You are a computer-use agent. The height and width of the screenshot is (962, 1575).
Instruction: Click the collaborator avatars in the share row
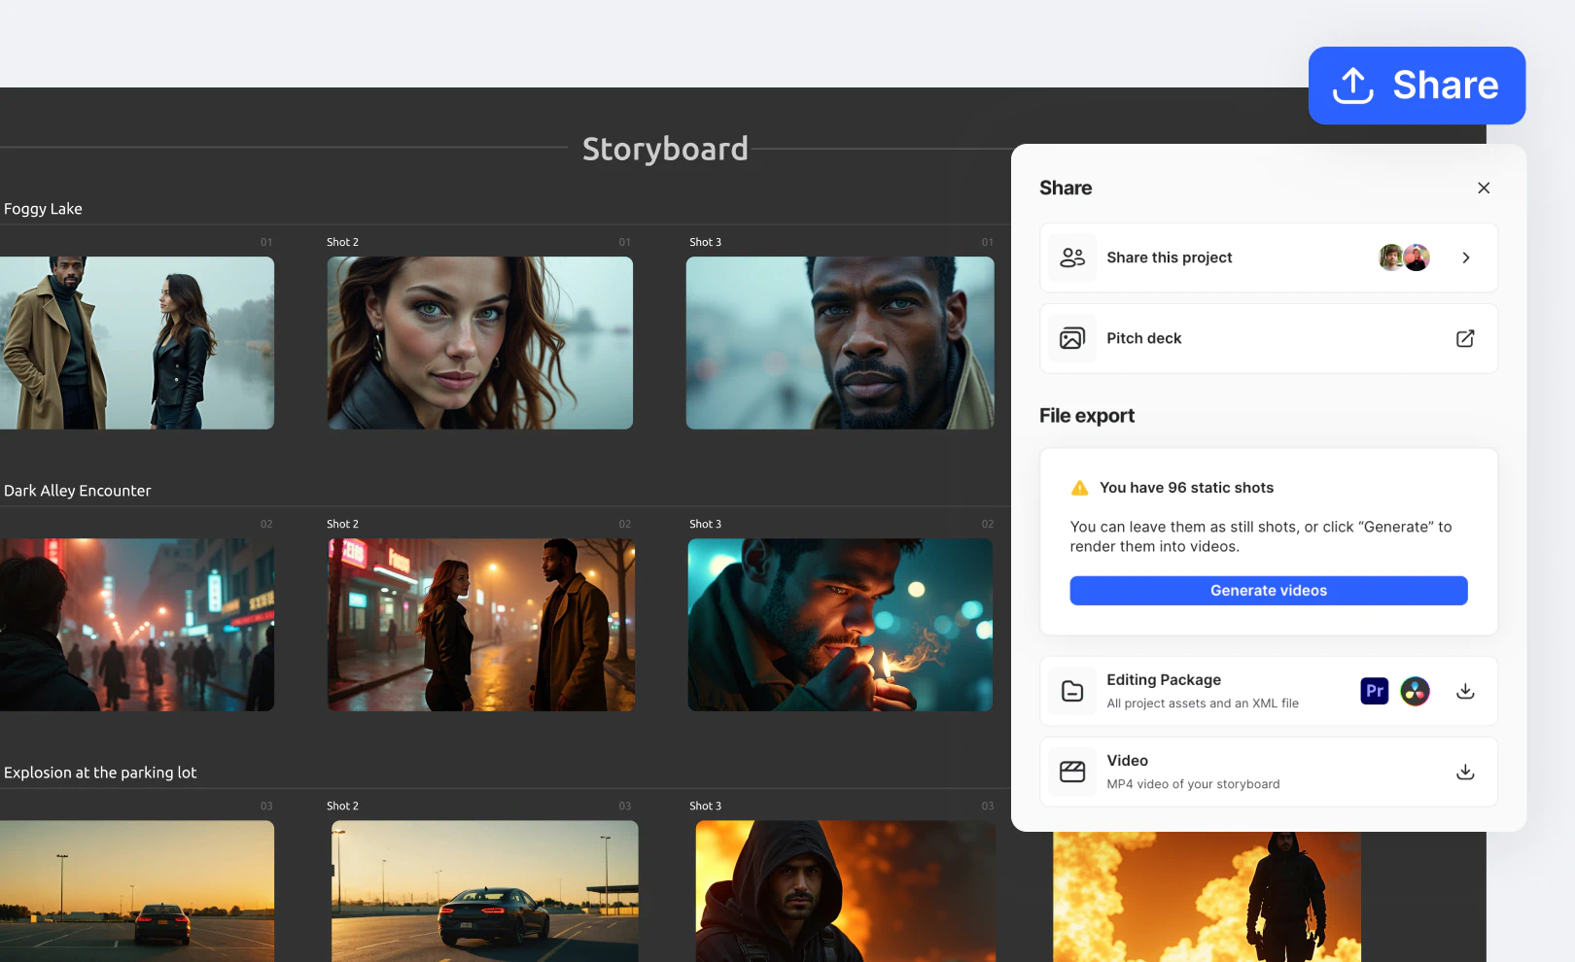[1405, 258]
